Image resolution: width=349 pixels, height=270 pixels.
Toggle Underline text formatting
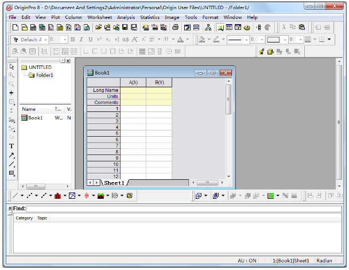90,40
